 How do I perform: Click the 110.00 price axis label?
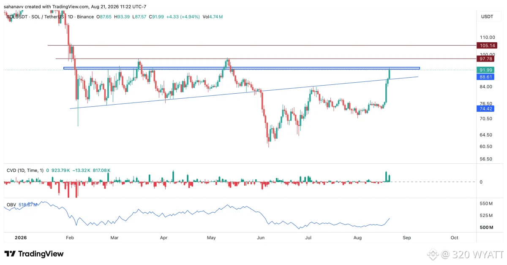click(487, 37)
